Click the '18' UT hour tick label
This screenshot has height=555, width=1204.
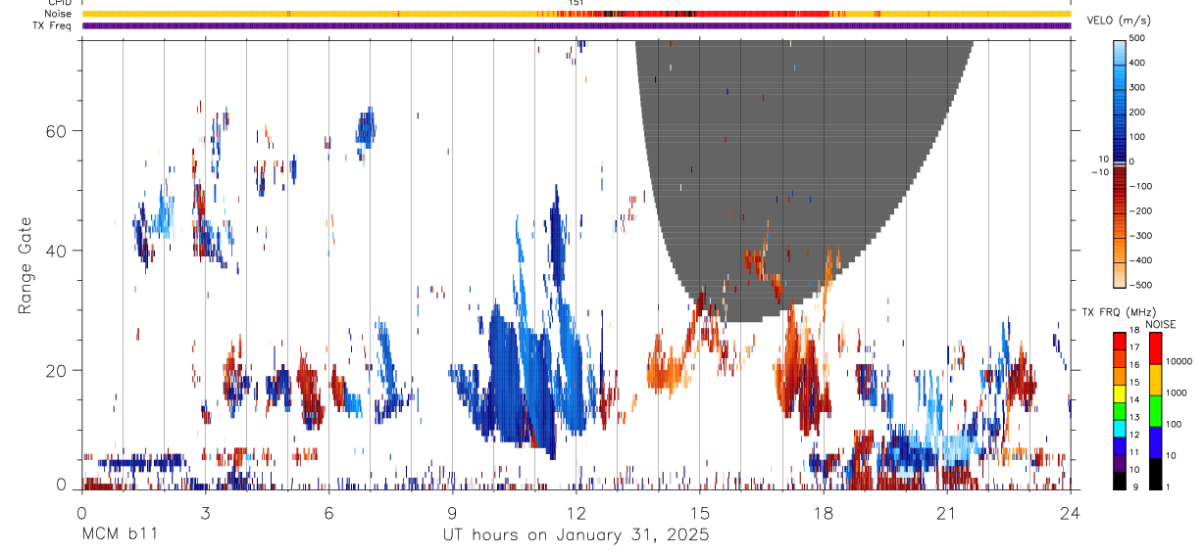pos(823,513)
